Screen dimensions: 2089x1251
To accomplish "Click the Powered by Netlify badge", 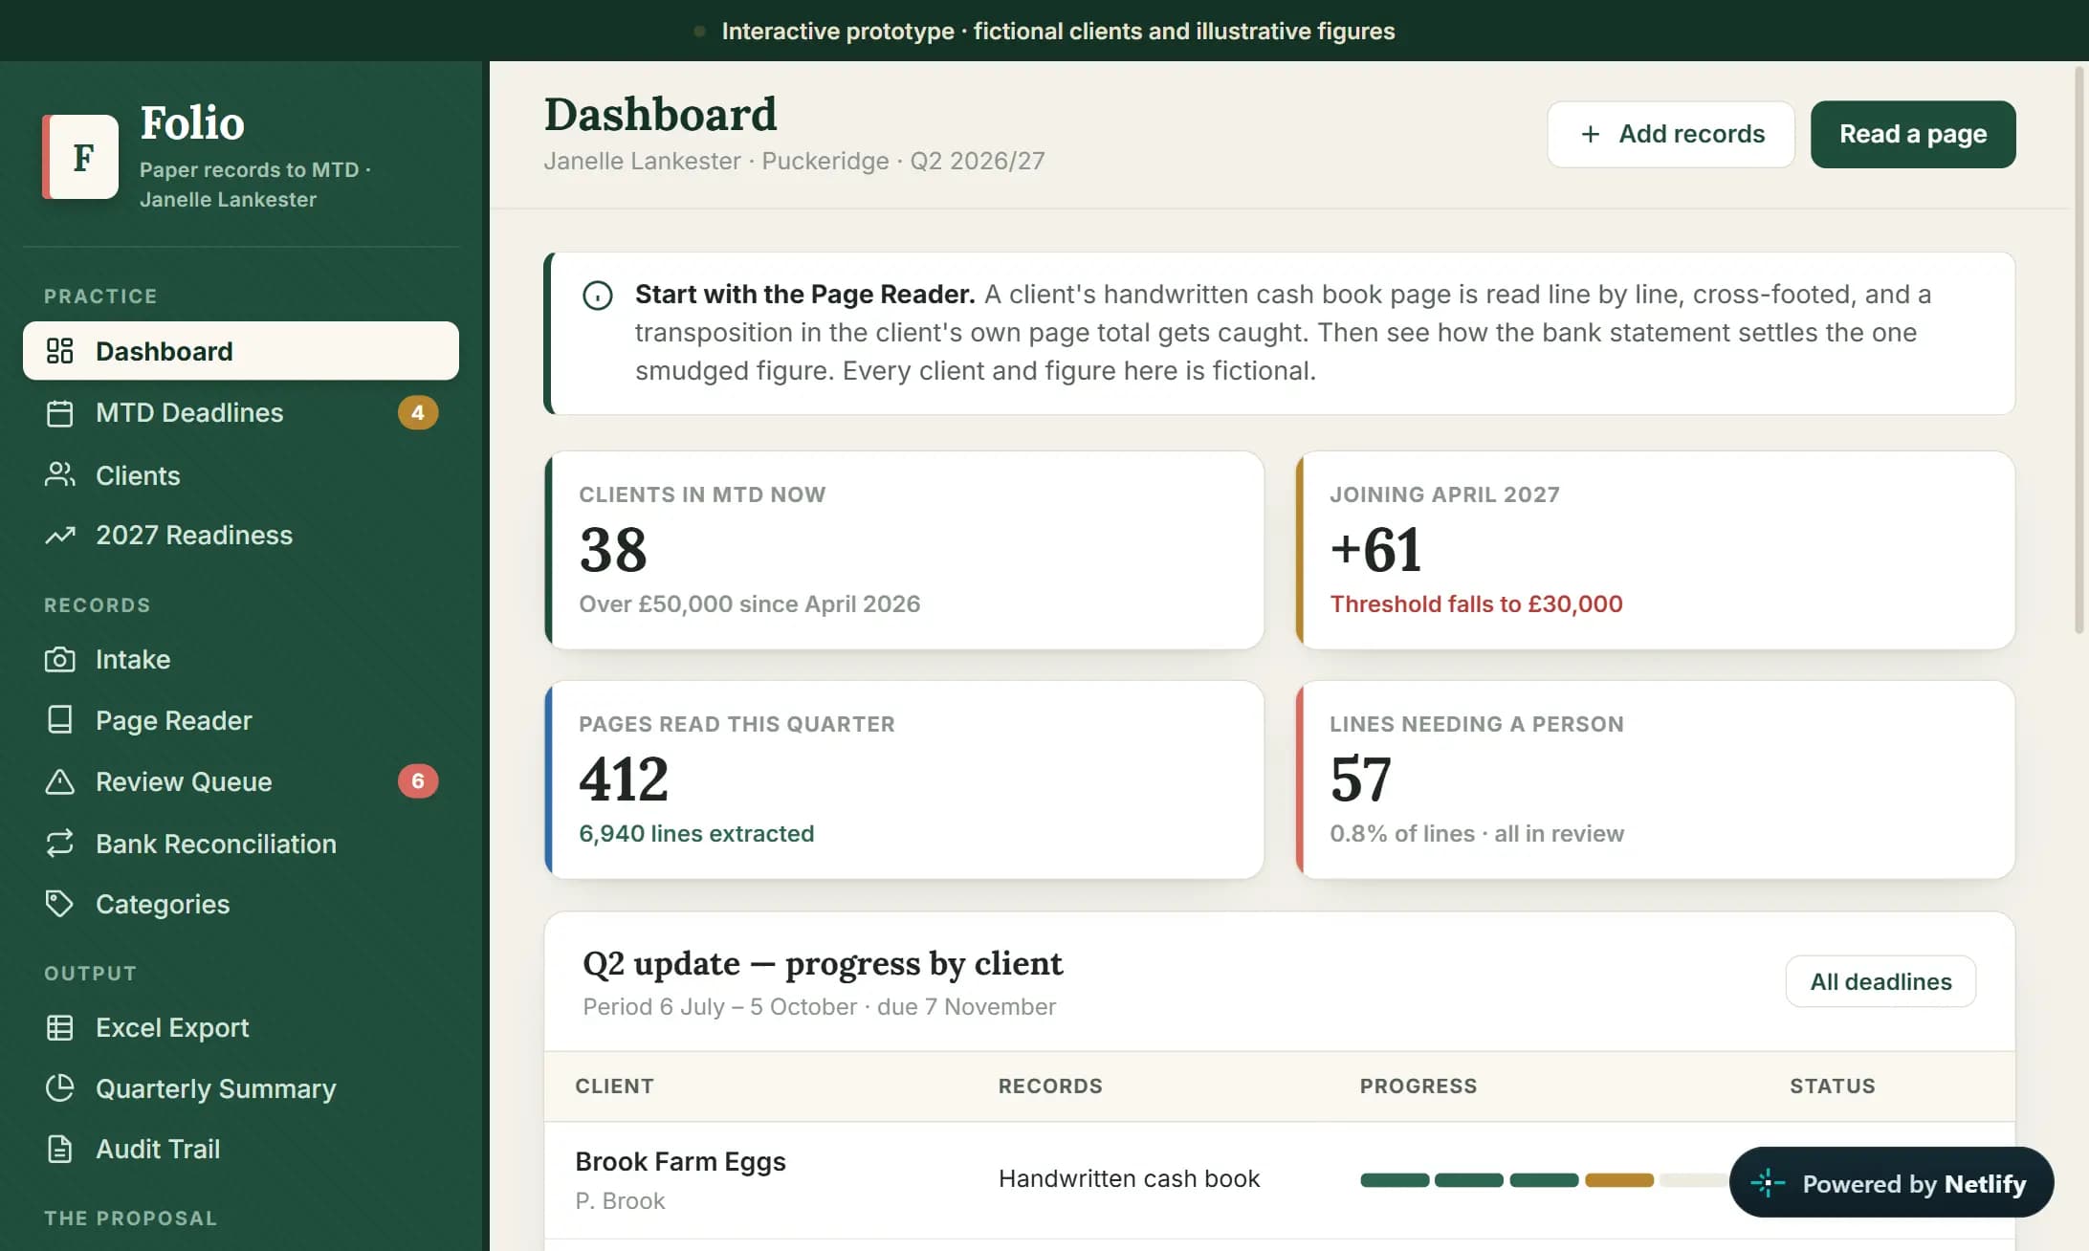I will 1891,1183.
